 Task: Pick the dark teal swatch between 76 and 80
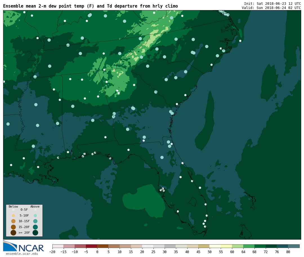tap(283, 246)
